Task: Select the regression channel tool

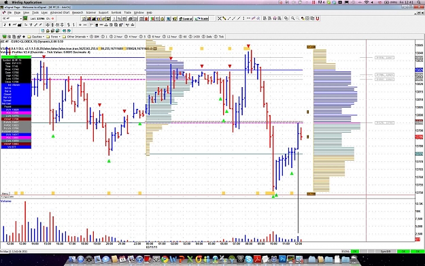Action: pos(253,18)
